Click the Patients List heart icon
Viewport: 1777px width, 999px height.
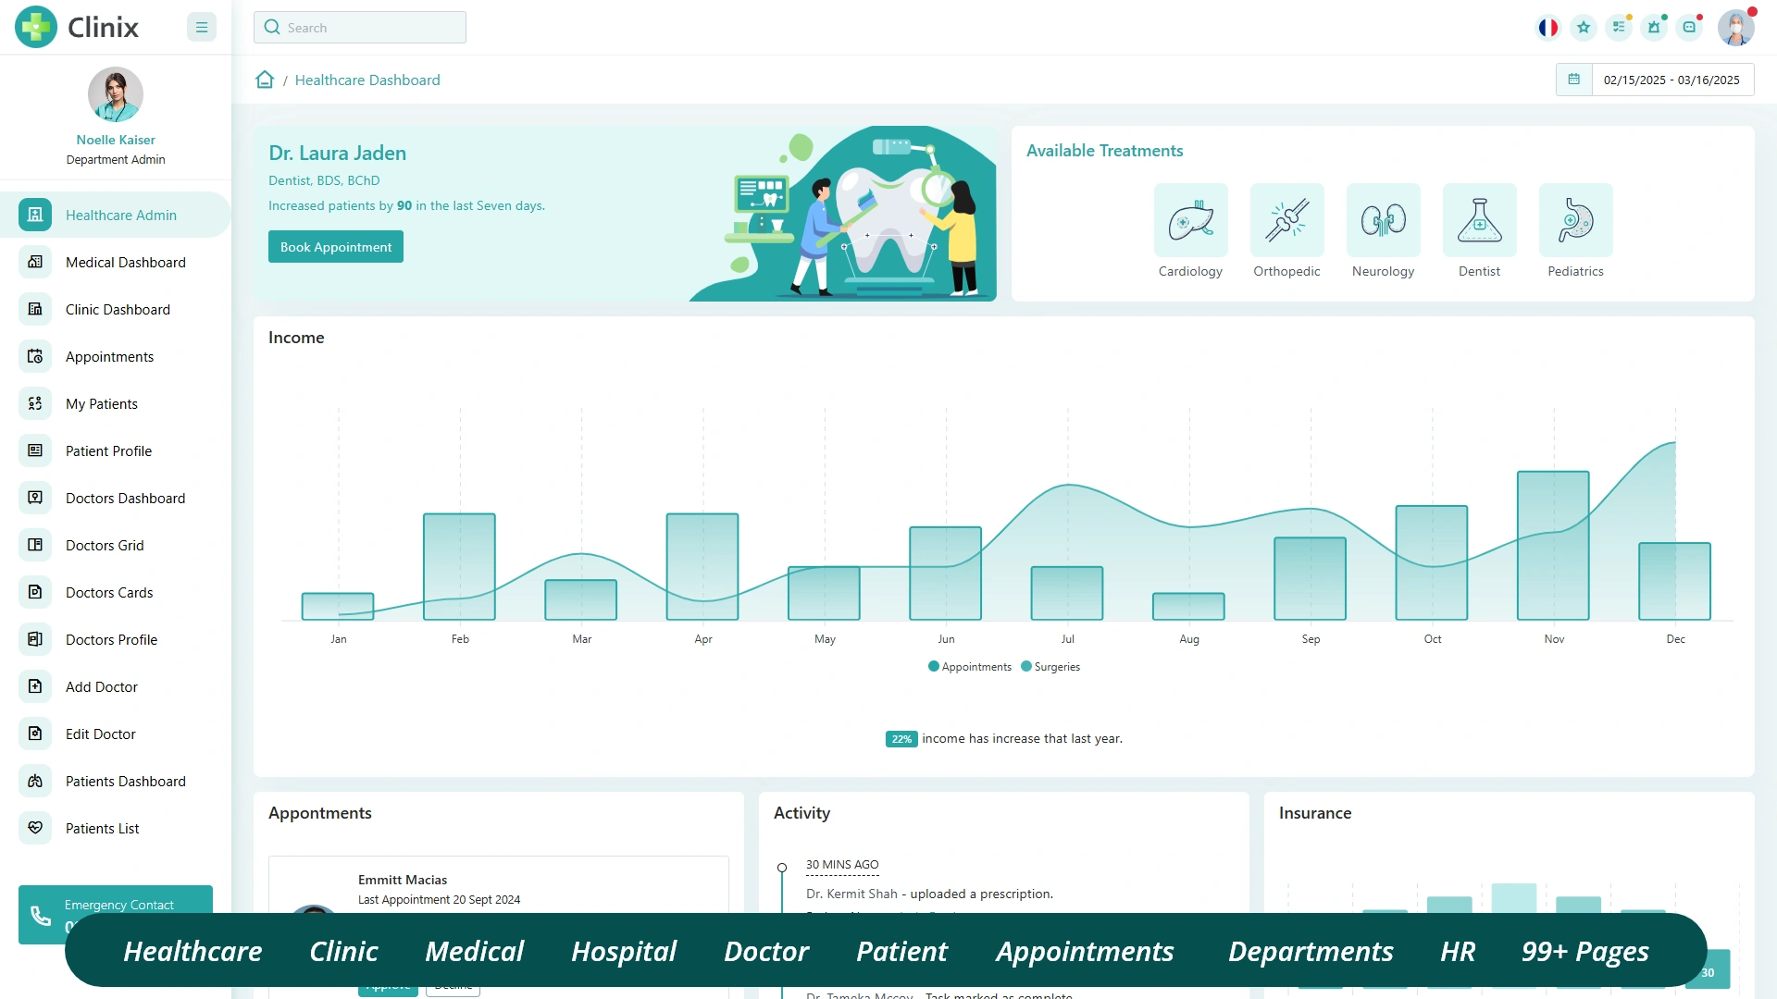coord(35,828)
